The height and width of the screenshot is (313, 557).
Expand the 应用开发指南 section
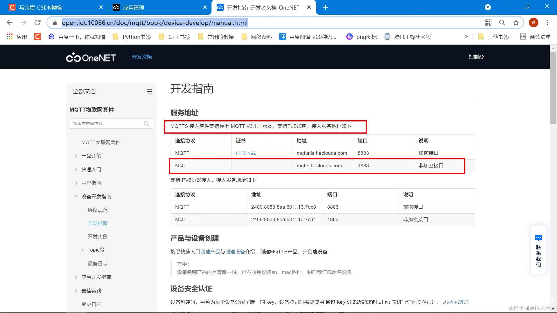tap(76, 277)
